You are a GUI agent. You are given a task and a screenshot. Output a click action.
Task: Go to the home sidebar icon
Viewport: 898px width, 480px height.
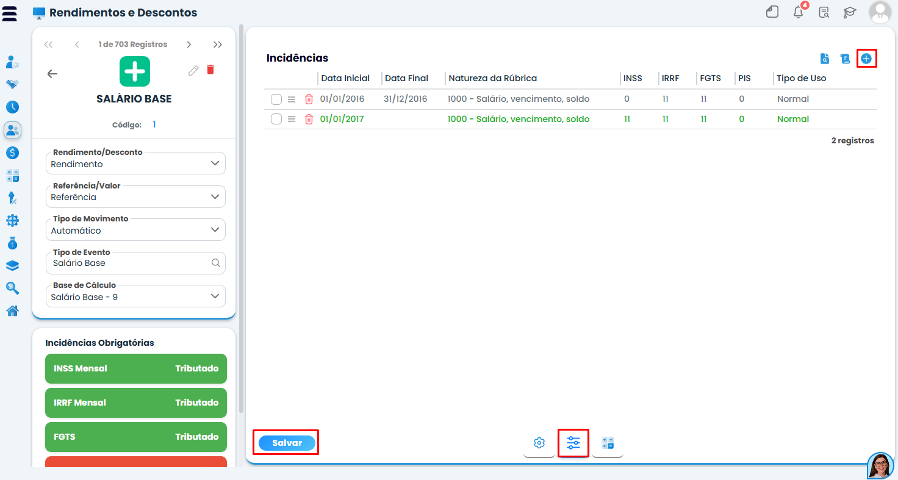pos(12,311)
